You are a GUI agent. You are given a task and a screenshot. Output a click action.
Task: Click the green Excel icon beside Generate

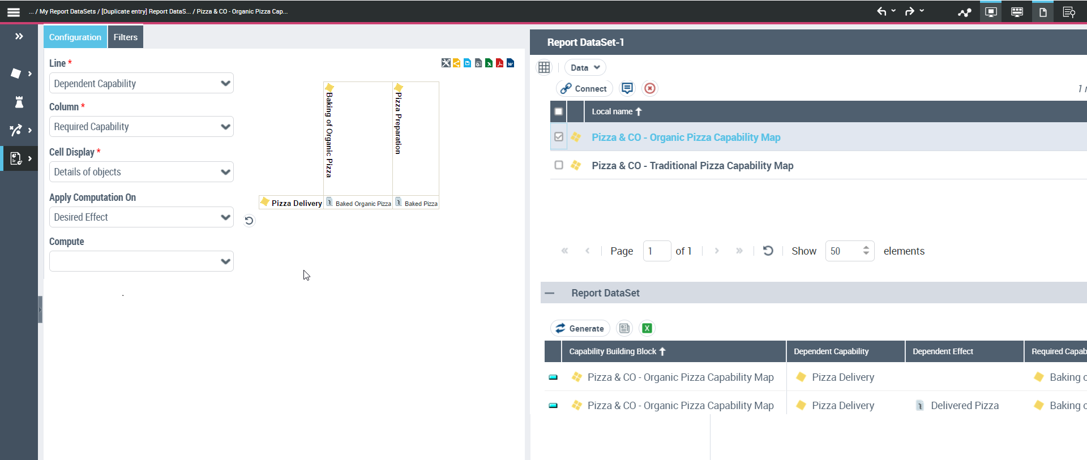(x=647, y=328)
